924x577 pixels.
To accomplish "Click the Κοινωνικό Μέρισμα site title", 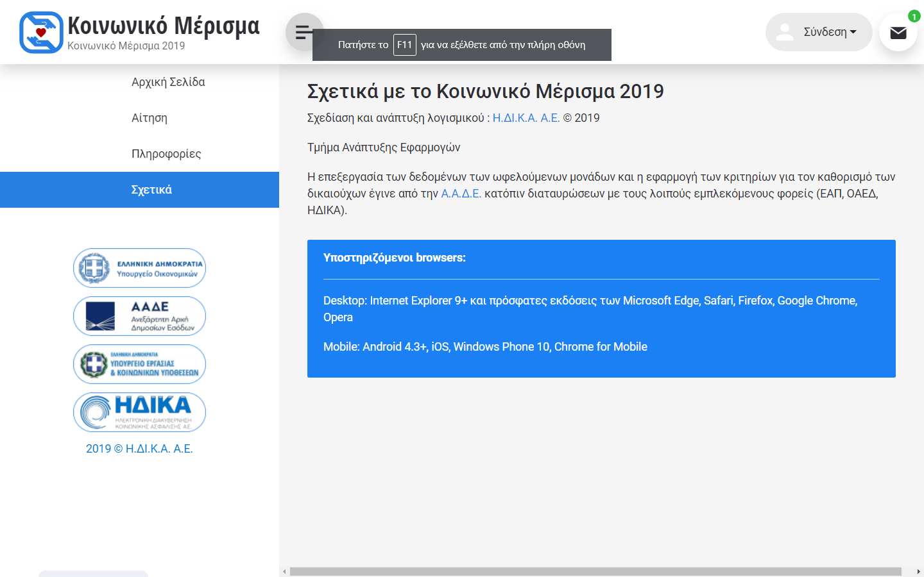I will [x=164, y=26].
